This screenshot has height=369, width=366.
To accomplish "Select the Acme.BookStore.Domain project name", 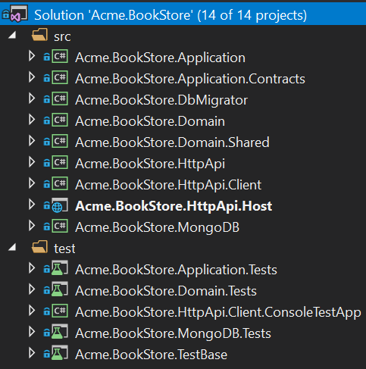I will 150,121.
